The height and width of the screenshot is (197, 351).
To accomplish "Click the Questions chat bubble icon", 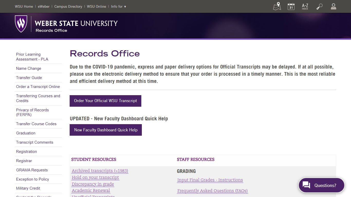I will click(306, 185).
